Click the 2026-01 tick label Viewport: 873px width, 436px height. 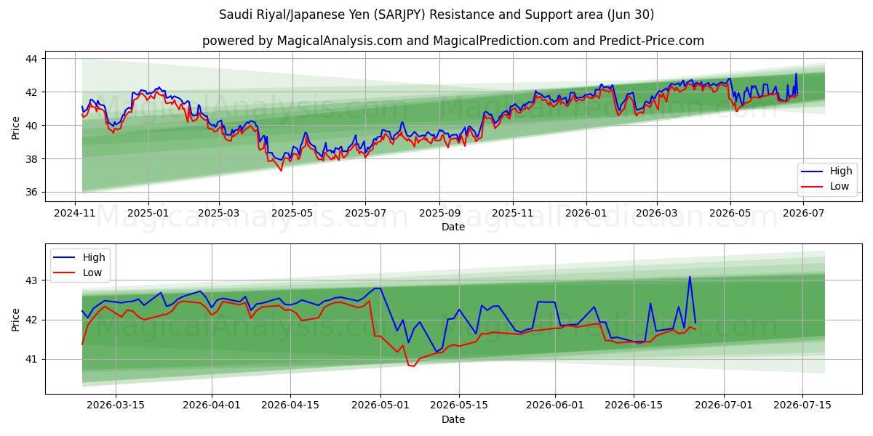coord(585,212)
